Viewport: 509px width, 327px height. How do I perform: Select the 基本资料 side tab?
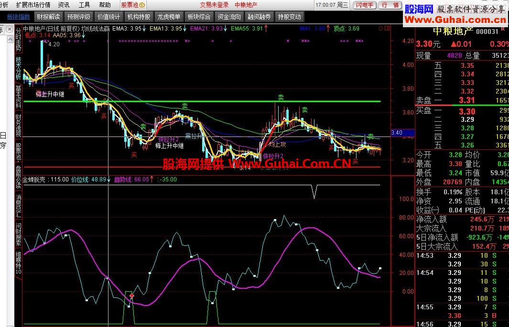(18, 96)
